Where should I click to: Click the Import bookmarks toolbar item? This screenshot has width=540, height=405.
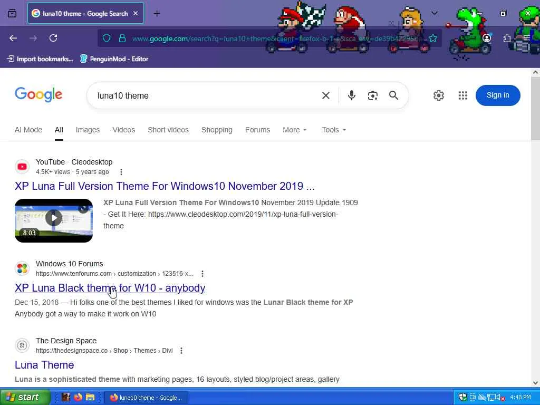tap(40, 59)
